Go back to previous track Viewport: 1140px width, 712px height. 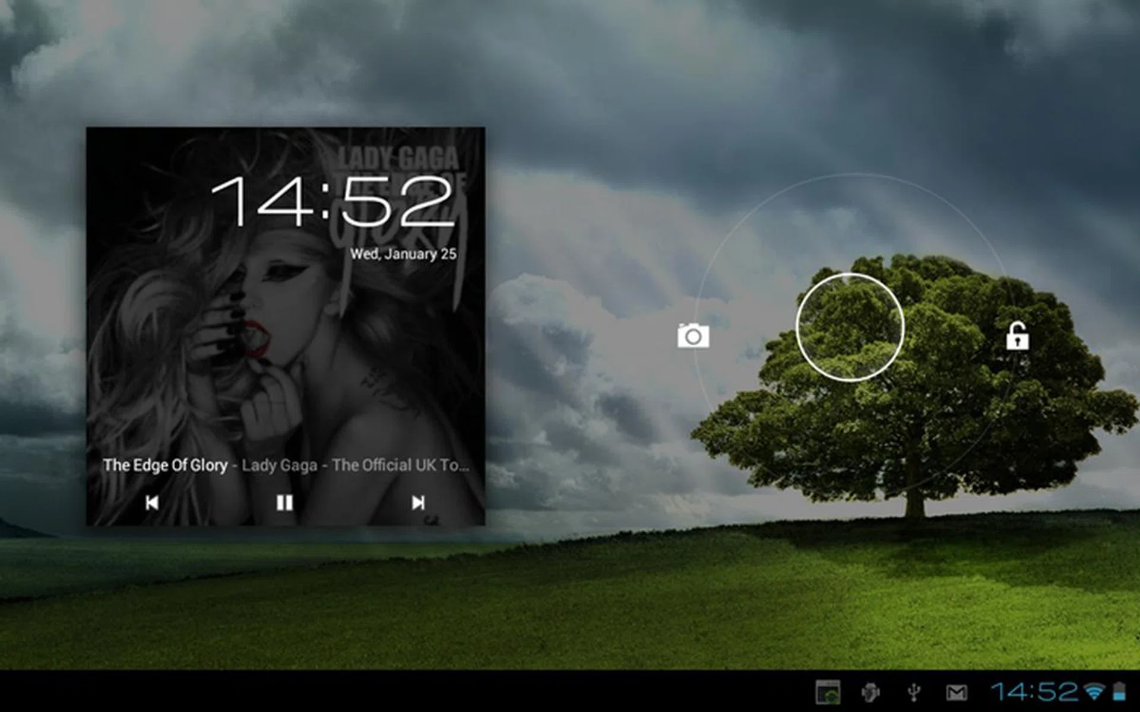point(152,503)
